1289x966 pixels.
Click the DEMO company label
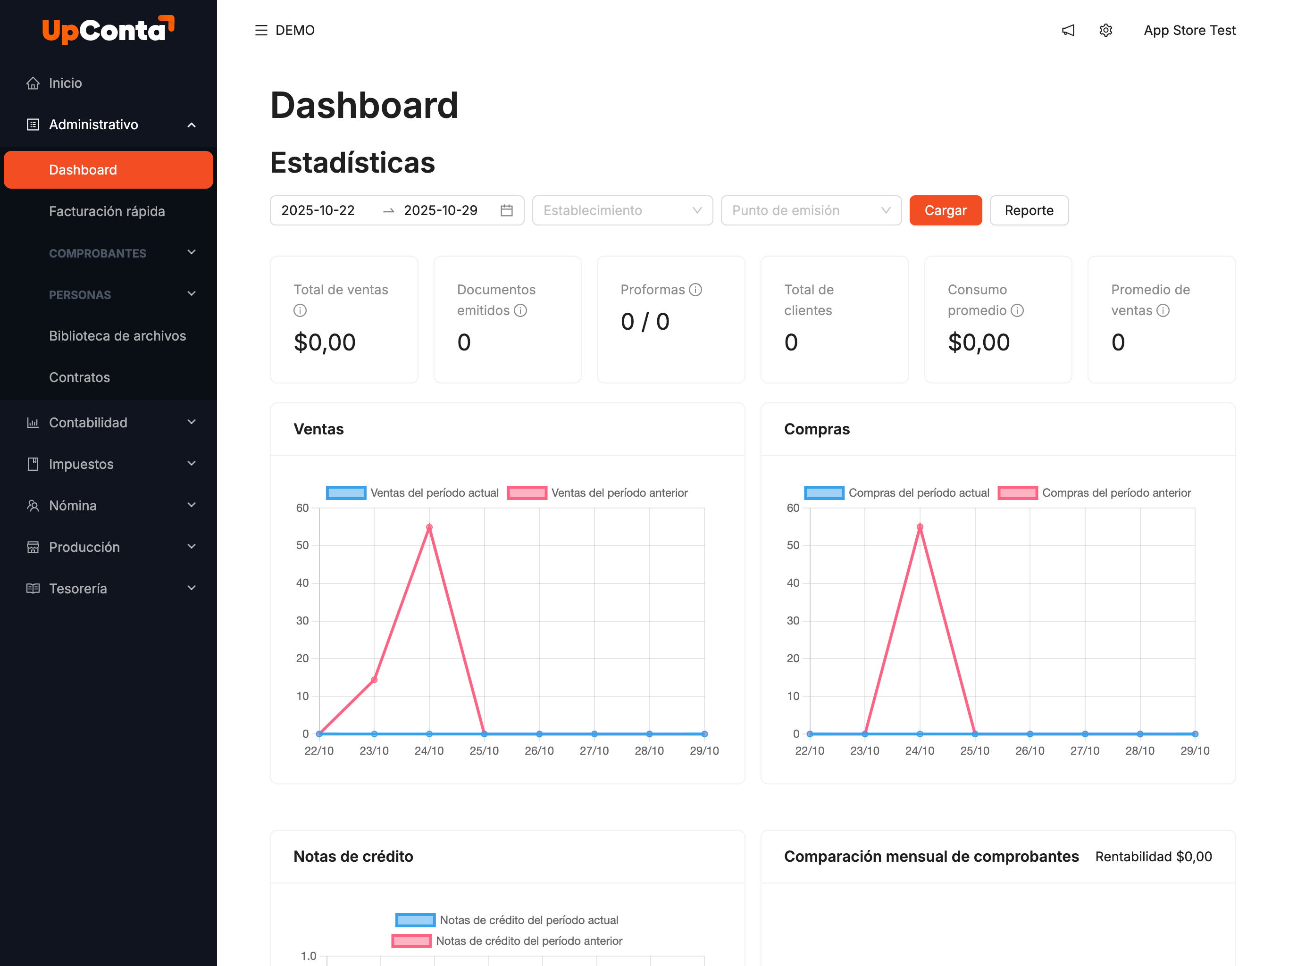pyautogui.click(x=295, y=30)
